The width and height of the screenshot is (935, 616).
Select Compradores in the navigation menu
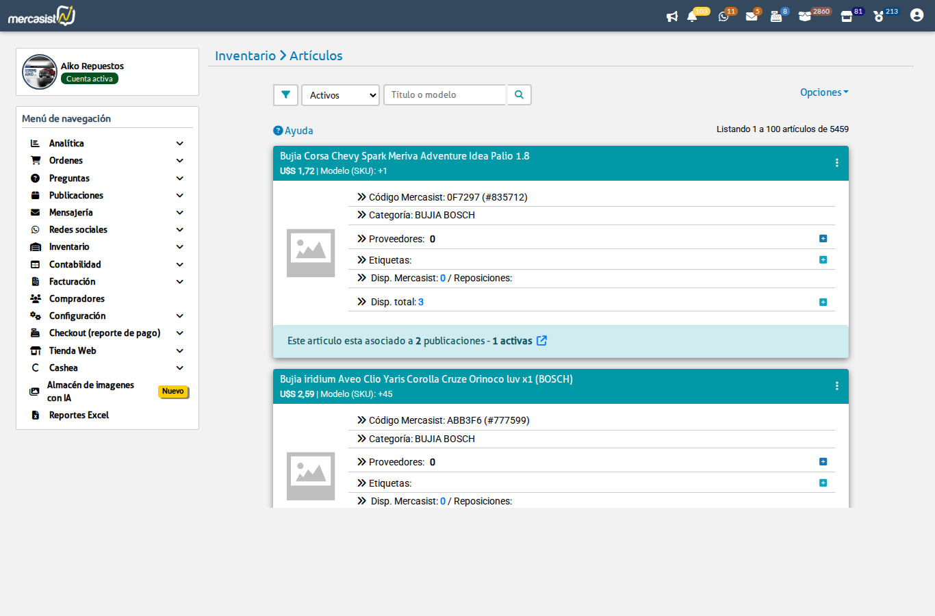[x=77, y=299]
